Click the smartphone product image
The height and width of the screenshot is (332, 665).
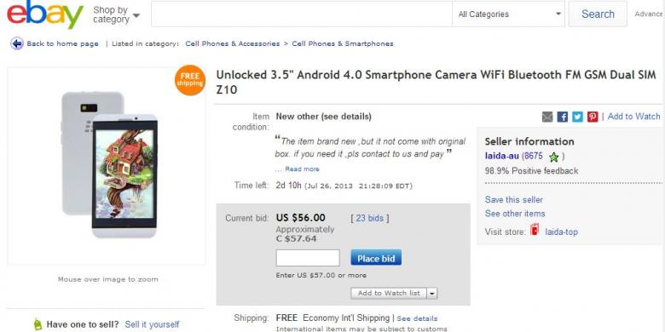(110, 165)
